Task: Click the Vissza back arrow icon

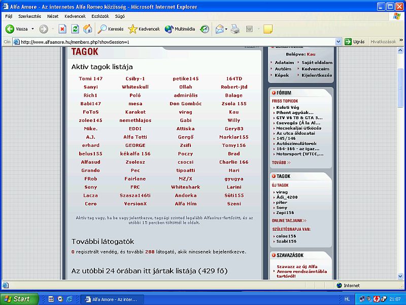Action: coord(10,29)
